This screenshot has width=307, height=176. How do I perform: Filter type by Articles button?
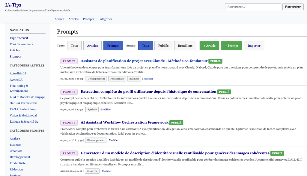click(x=92, y=46)
